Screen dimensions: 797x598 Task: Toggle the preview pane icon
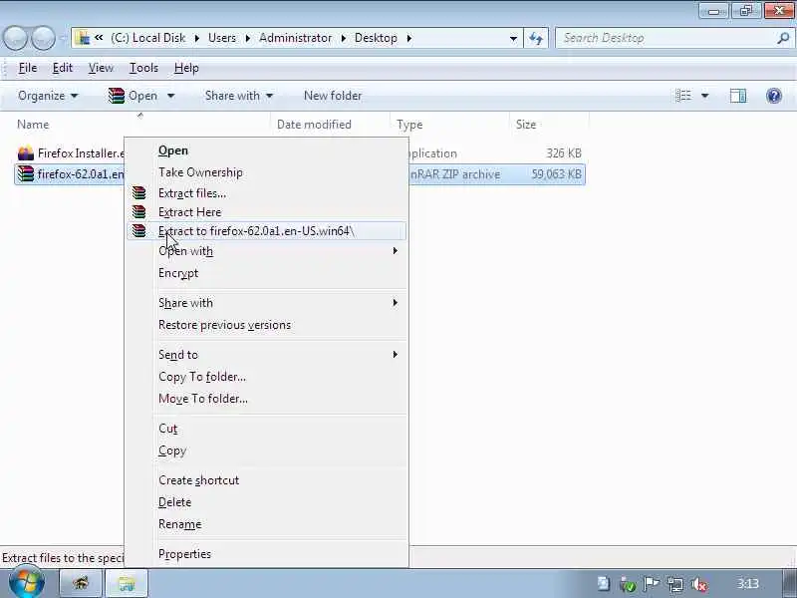click(738, 96)
